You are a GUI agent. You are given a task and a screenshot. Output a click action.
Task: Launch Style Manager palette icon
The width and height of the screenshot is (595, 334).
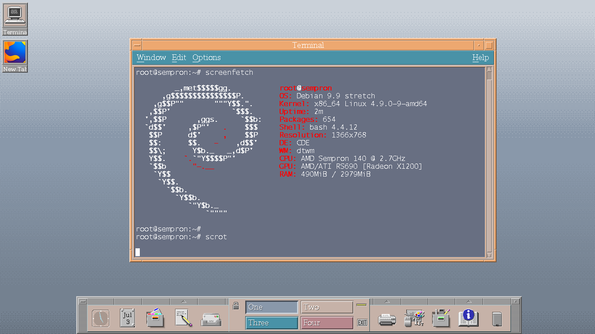(414, 318)
